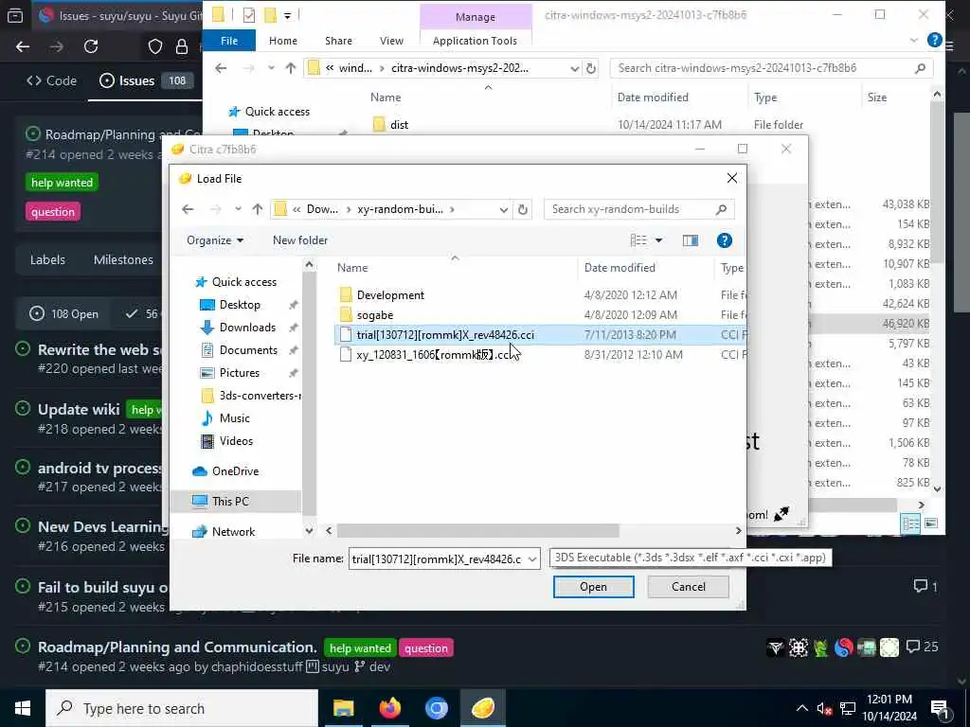Open File Explorer from taskbar
Viewport: 970px width, 727px height.
343,708
